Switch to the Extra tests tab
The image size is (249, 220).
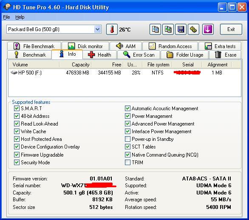(x=220, y=46)
